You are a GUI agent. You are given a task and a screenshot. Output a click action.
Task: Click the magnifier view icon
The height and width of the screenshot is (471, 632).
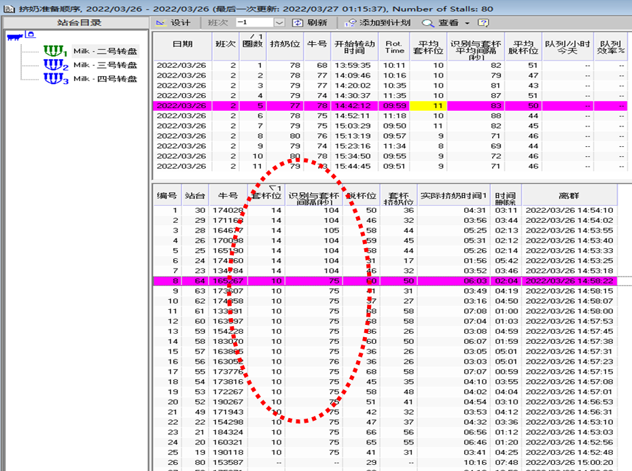[x=427, y=23]
